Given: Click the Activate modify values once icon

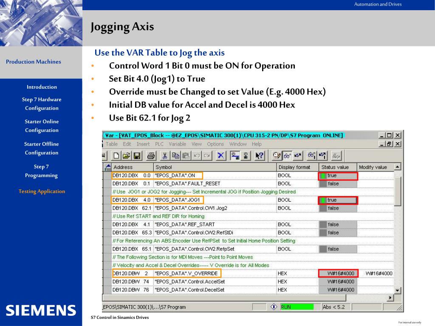Looking at the screenshot, I should (x=322, y=156).
